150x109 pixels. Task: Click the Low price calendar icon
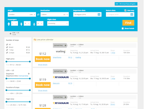[35, 40]
